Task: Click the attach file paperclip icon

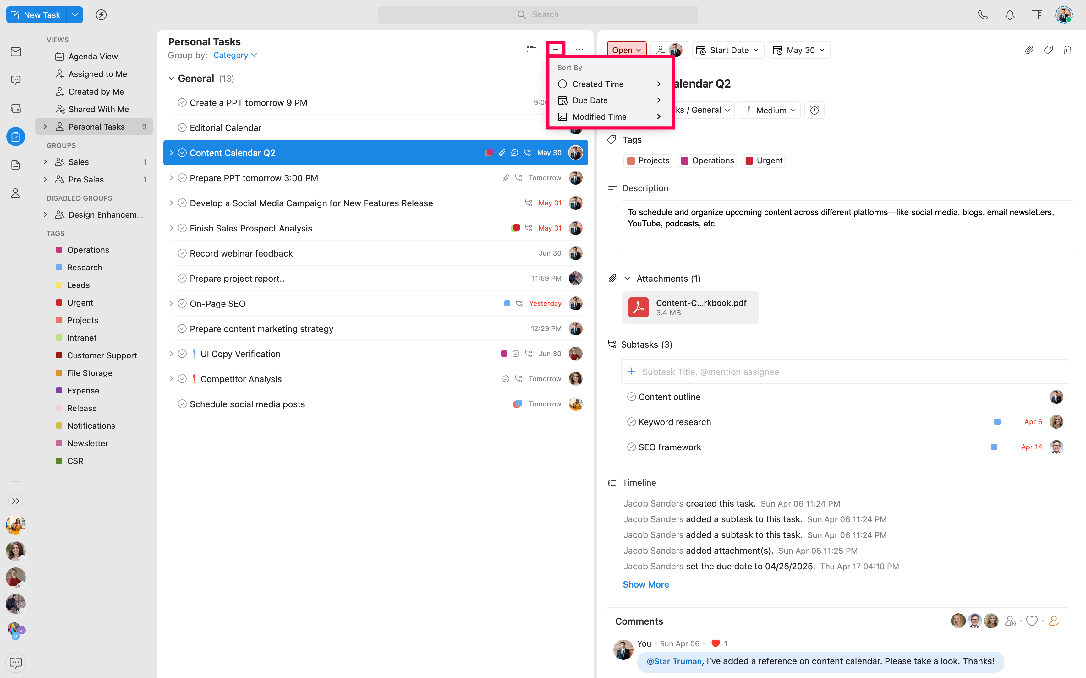Action: (x=1029, y=50)
